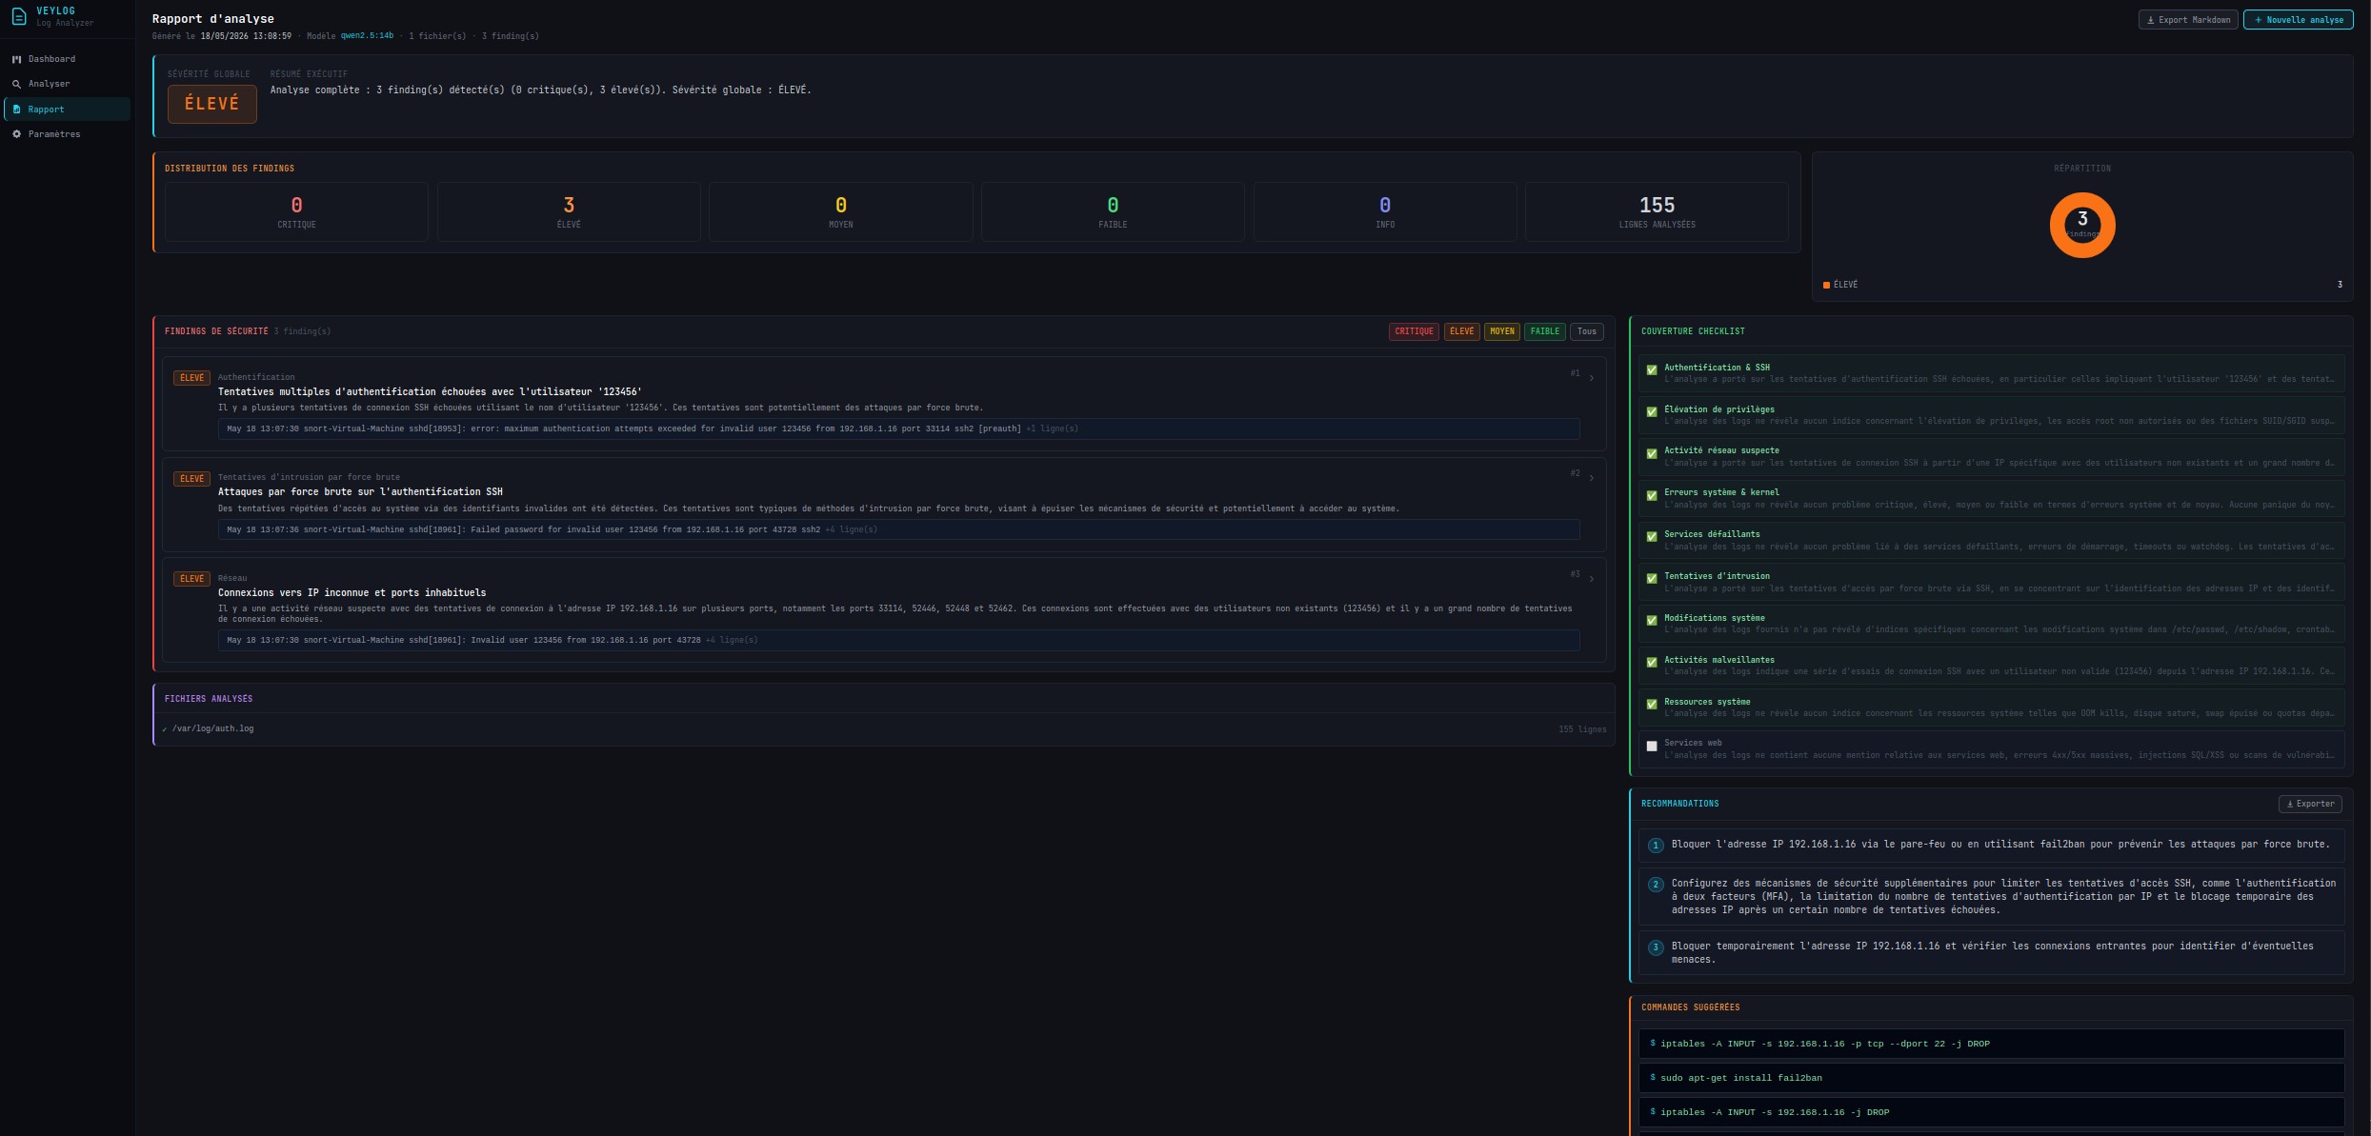The height and width of the screenshot is (1136, 2371).
Task: Filter findings by CRITIQUE
Action: coord(1414,331)
